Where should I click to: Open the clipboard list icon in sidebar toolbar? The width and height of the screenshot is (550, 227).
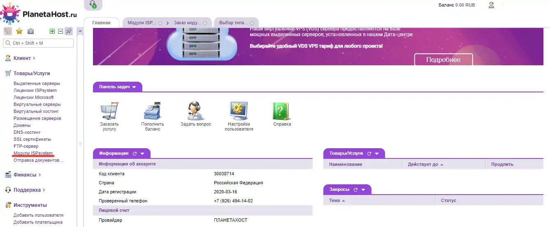[30, 31]
